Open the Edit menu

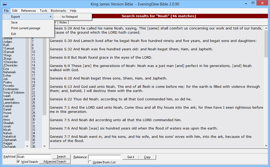pos(15,10)
